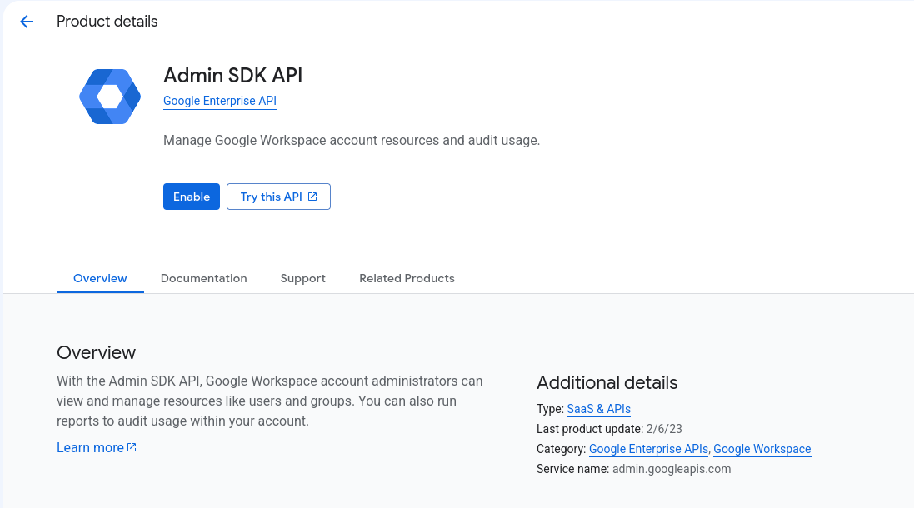
Task: Click the external link icon in Try this API
Action: point(312,197)
